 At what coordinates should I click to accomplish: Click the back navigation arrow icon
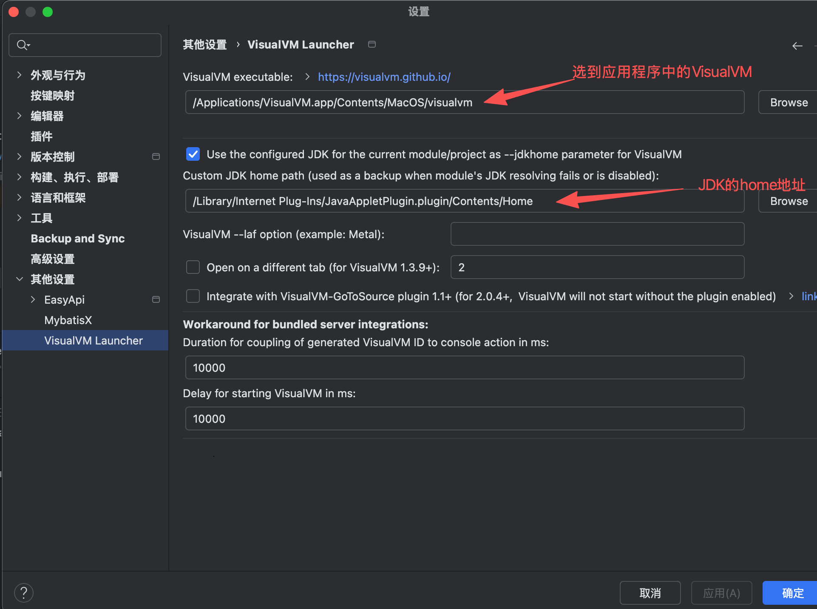click(x=797, y=46)
